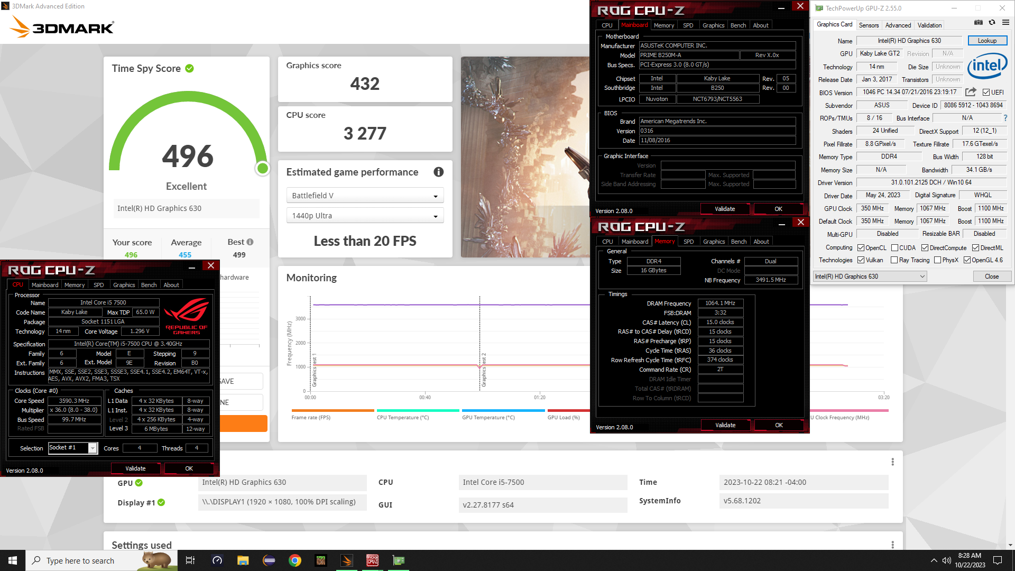The width and height of the screenshot is (1015, 571).
Task: Click the Intel logo in GPU-Z
Action: [x=987, y=66]
